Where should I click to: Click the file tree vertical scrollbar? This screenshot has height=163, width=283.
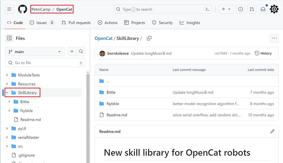point(88,119)
